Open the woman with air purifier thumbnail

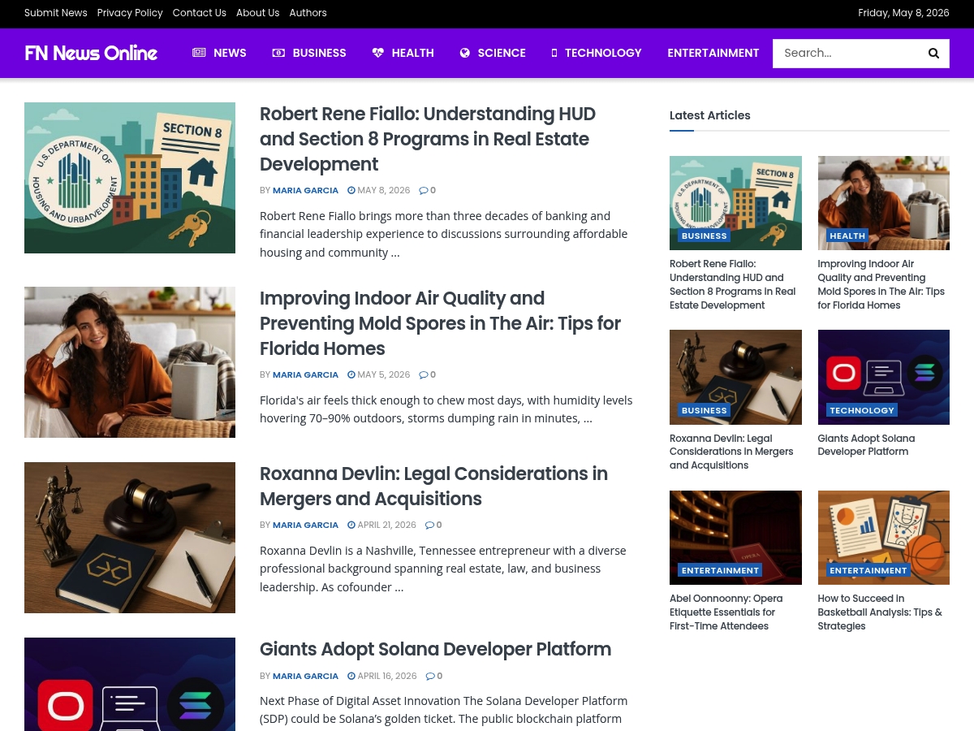pyautogui.click(x=130, y=362)
